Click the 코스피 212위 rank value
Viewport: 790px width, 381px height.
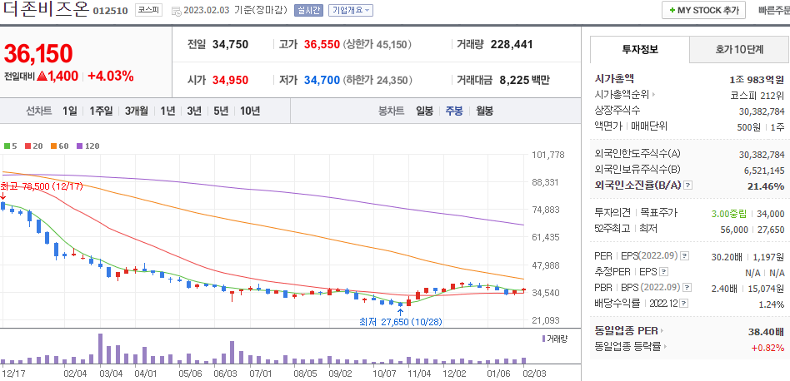coord(757,95)
